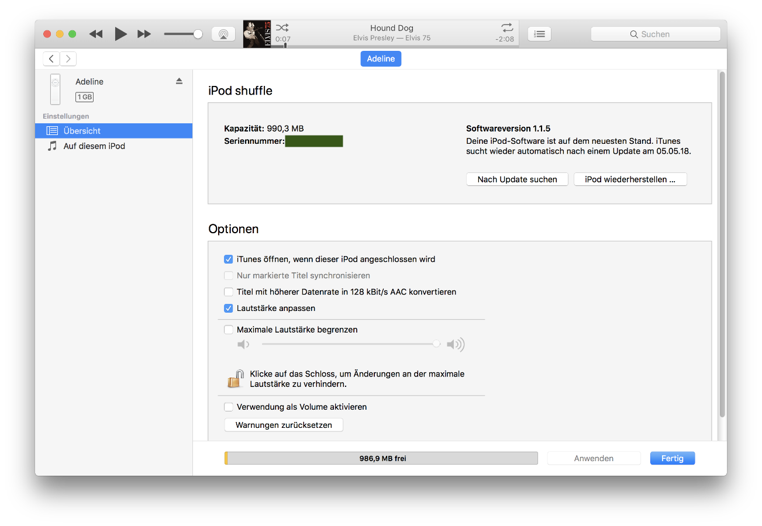
Task: Click the iPod wiederherstellen button
Action: point(630,179)
